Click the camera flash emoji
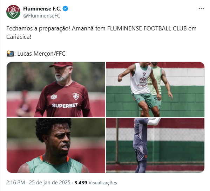Image resolution: width=210 pixels, height=191 pixels. (10, 54)
